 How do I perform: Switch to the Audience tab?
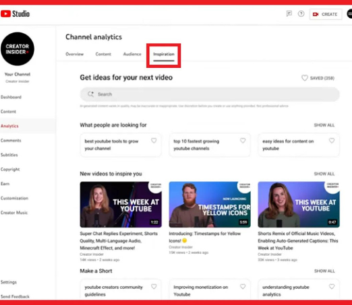click(132, 54)
